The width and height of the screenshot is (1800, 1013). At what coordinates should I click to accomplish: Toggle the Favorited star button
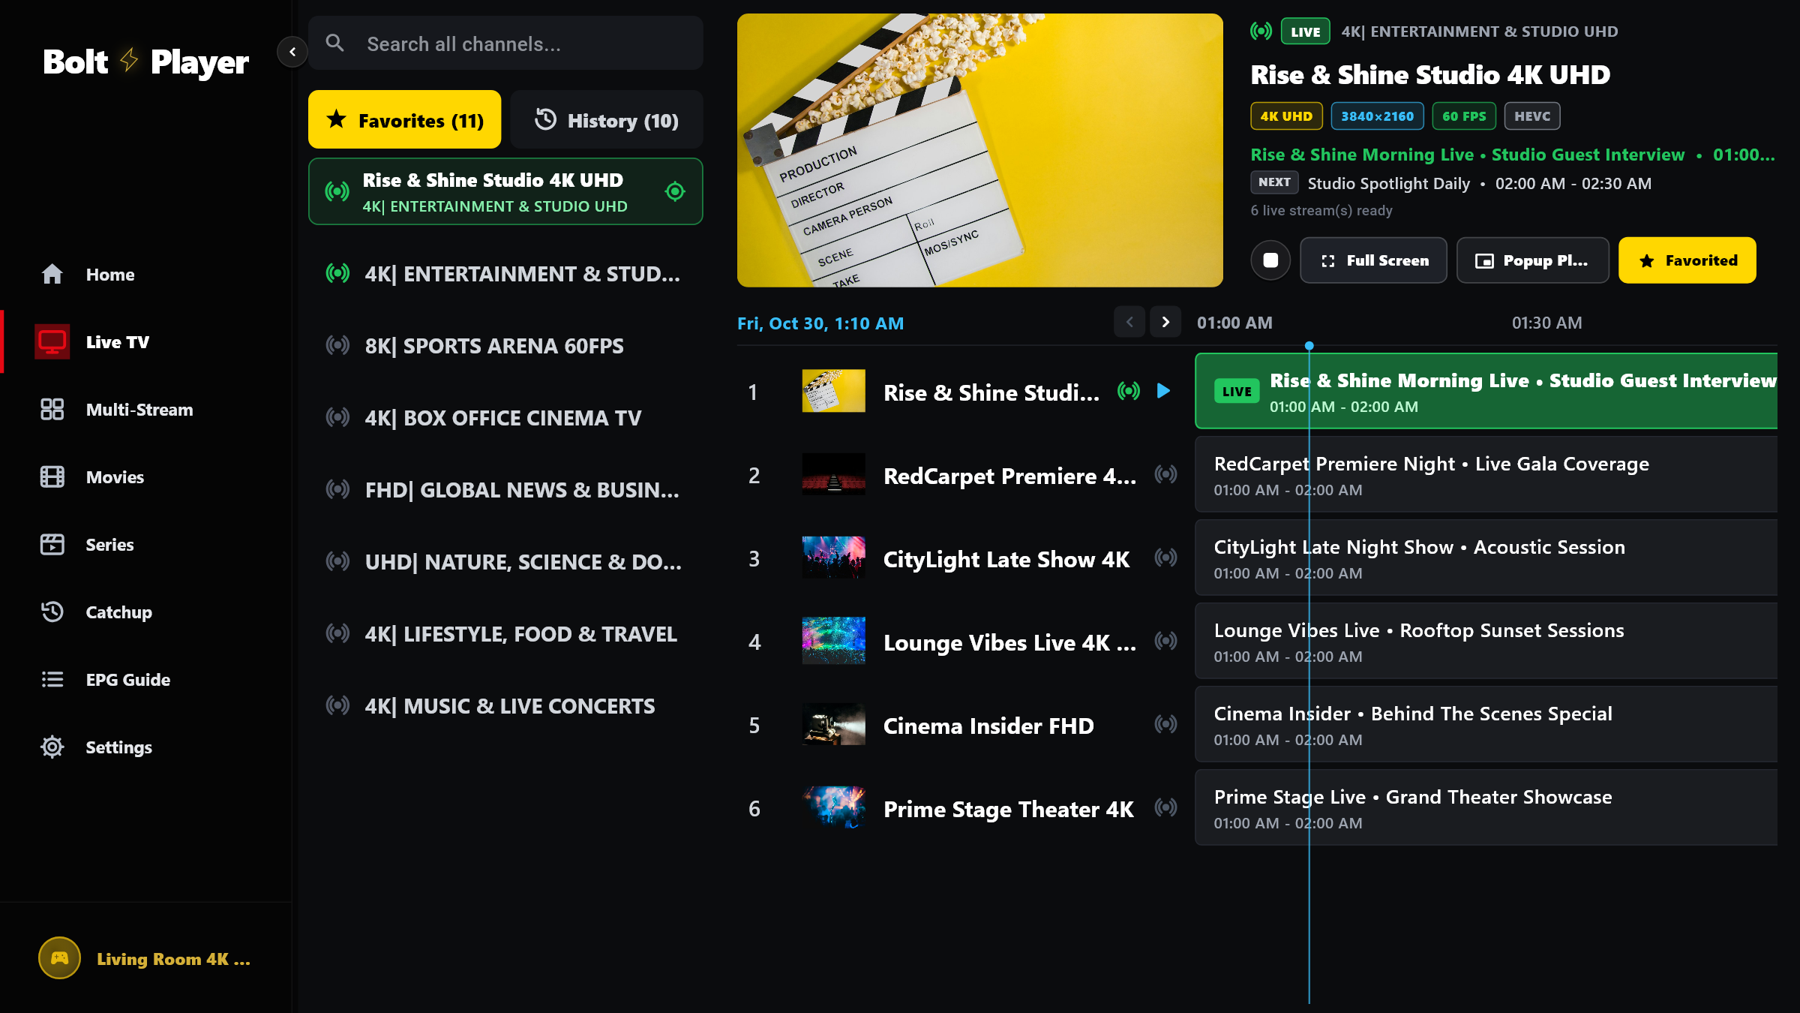[x=1687, y=260]
